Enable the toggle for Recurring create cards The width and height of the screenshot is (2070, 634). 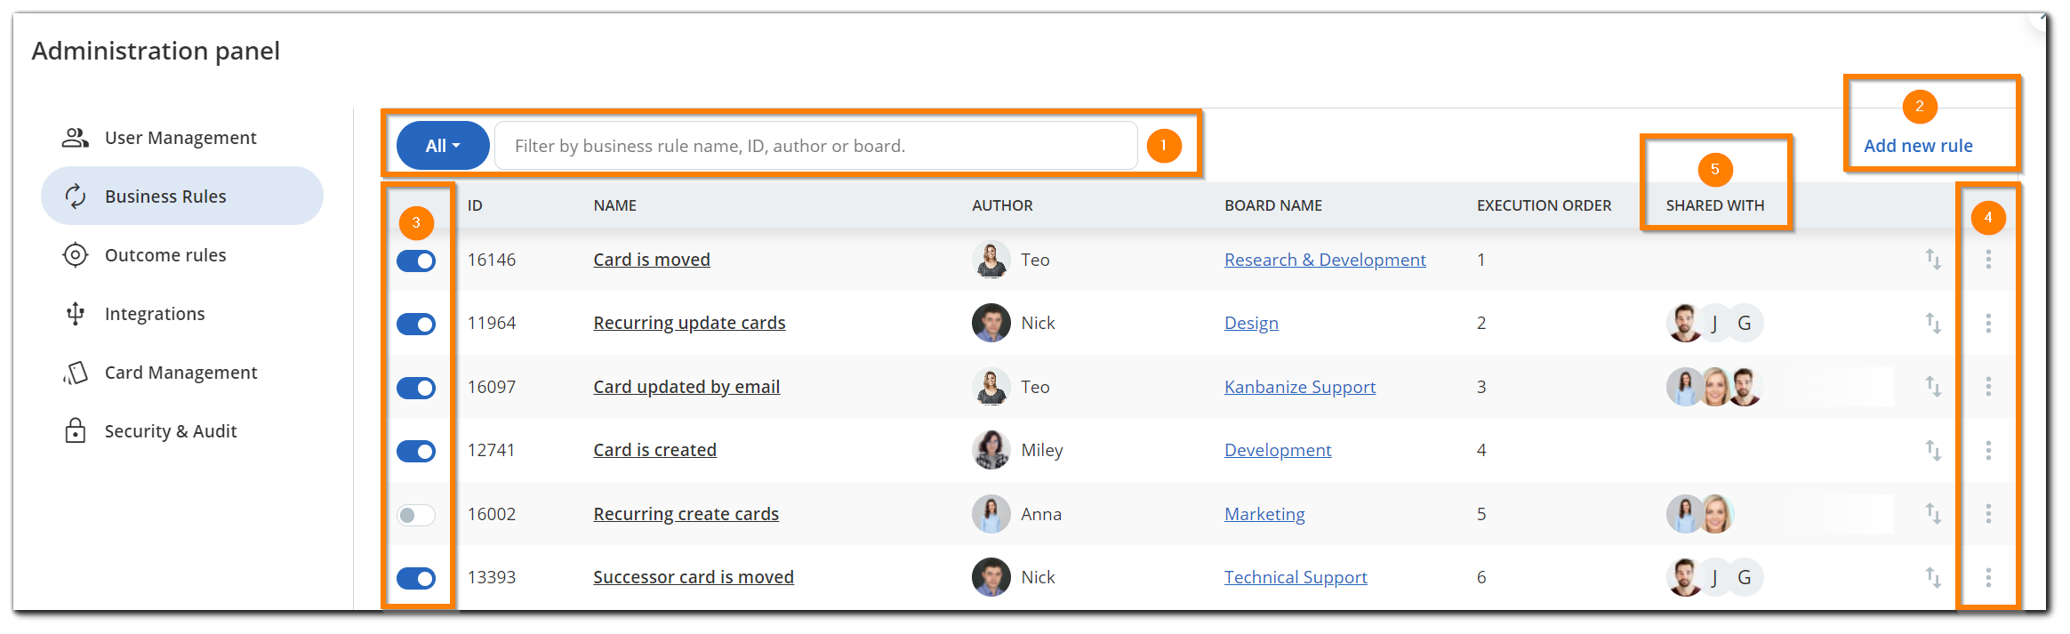(x=415, y=514)
